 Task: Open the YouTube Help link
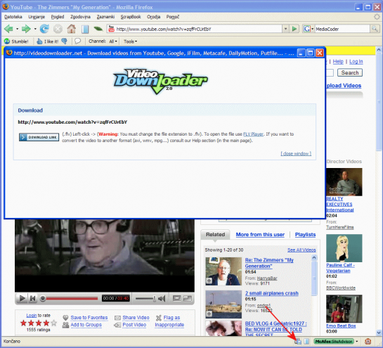(338, 62)
